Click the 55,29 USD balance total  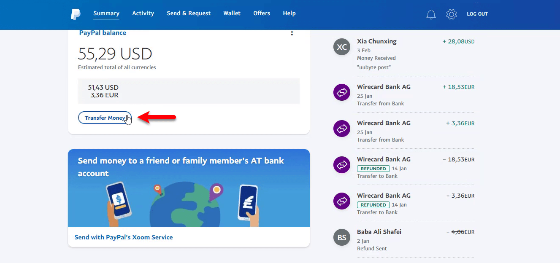pyautogui.click(x=115, y=54)
